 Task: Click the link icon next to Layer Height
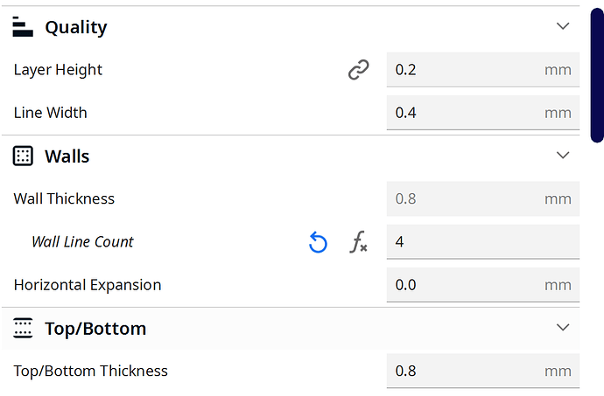click(x=359, y=70)
